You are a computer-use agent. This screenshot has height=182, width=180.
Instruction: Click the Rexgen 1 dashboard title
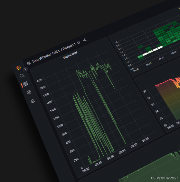pyautogui.click(x=69, y=46)
